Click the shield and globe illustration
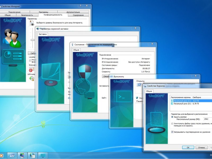212x159 pixels. click(85, 81)
